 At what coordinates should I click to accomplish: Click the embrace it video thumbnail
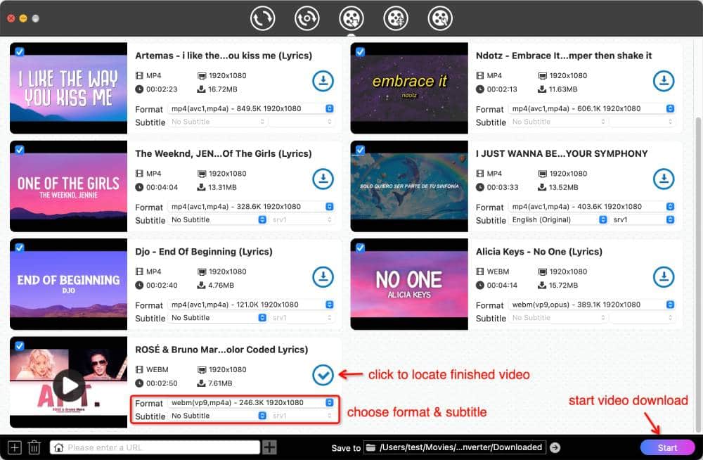tap(409, 88)
